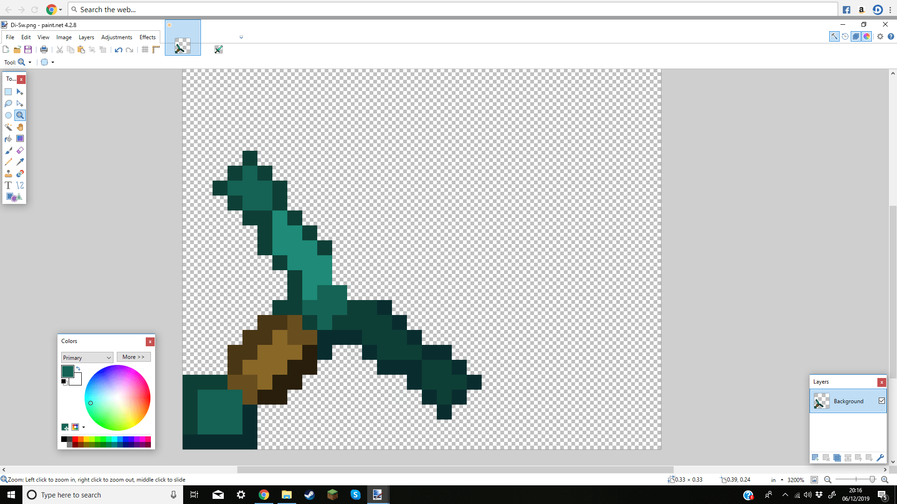This screenshot has width=897, height=504.
Task: Select the Paint Bucket tool
Action: point(8,139)
